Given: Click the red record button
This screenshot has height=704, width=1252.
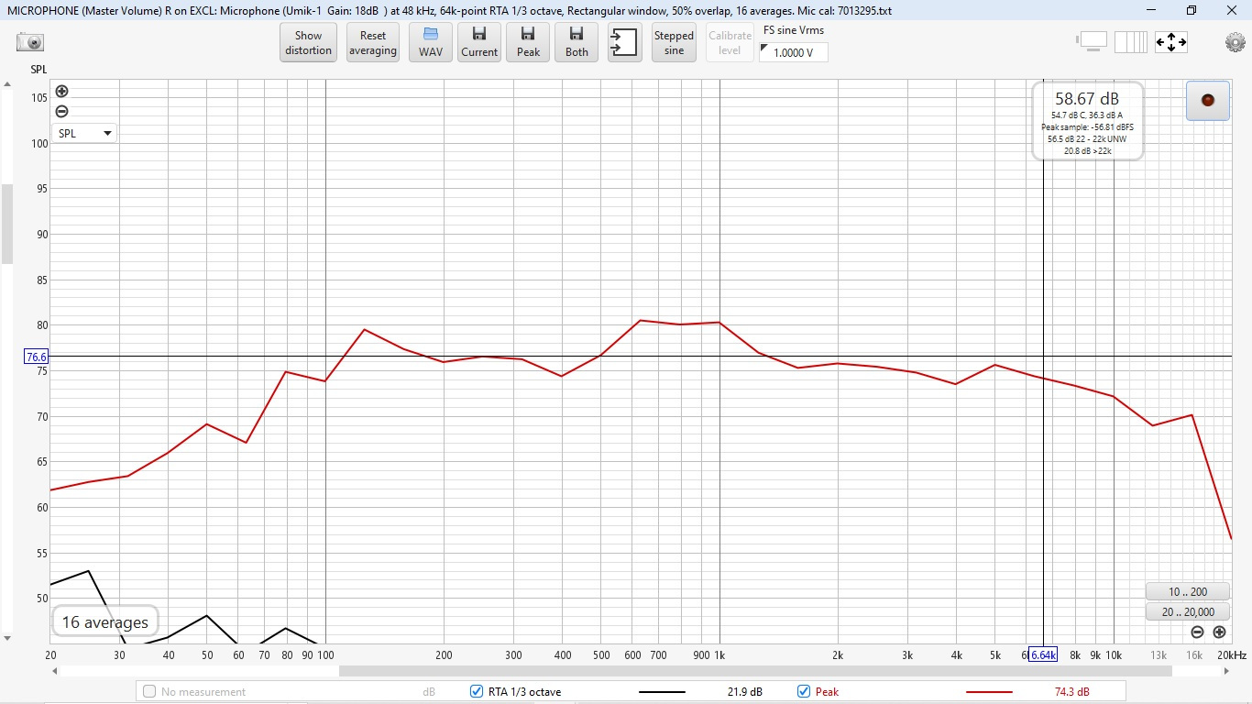Looking at the screenshot, I should point(1207,100).
